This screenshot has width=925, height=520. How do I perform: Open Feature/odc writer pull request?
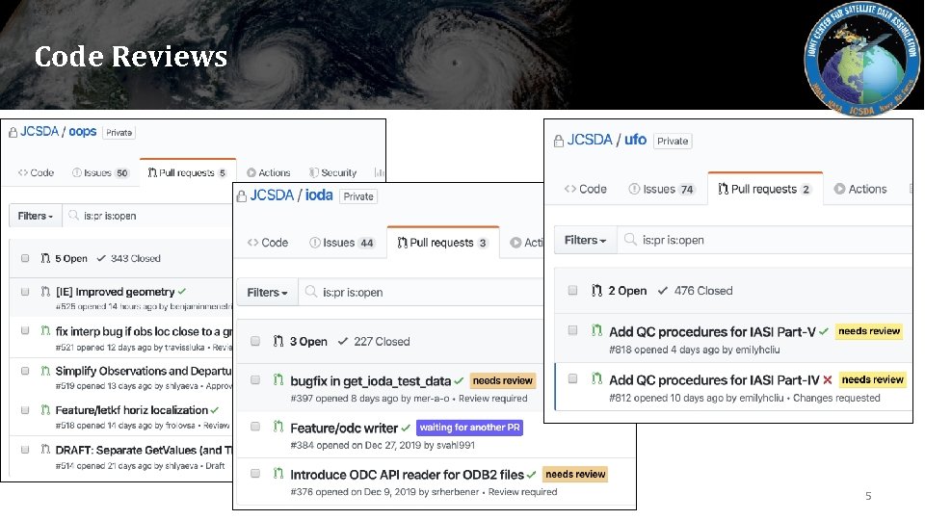[344, 428]
